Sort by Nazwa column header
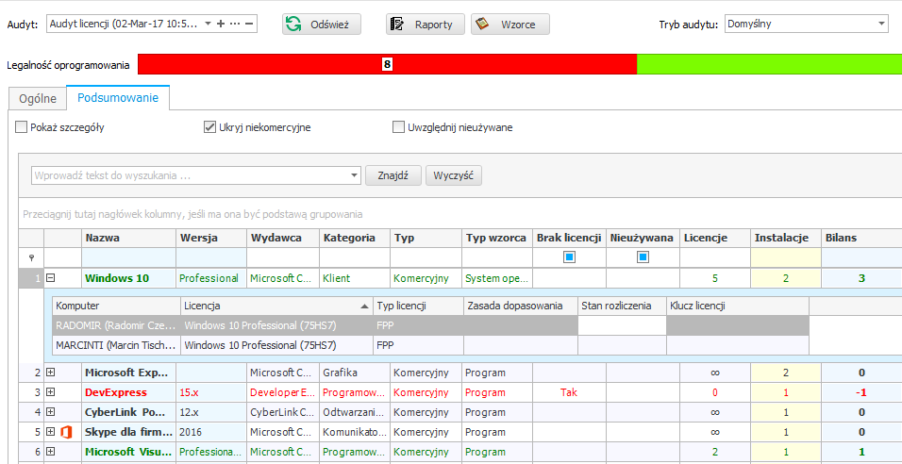 (128, 238)
